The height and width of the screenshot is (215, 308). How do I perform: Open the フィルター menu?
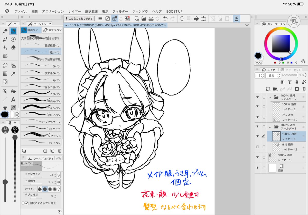[120, 11]
